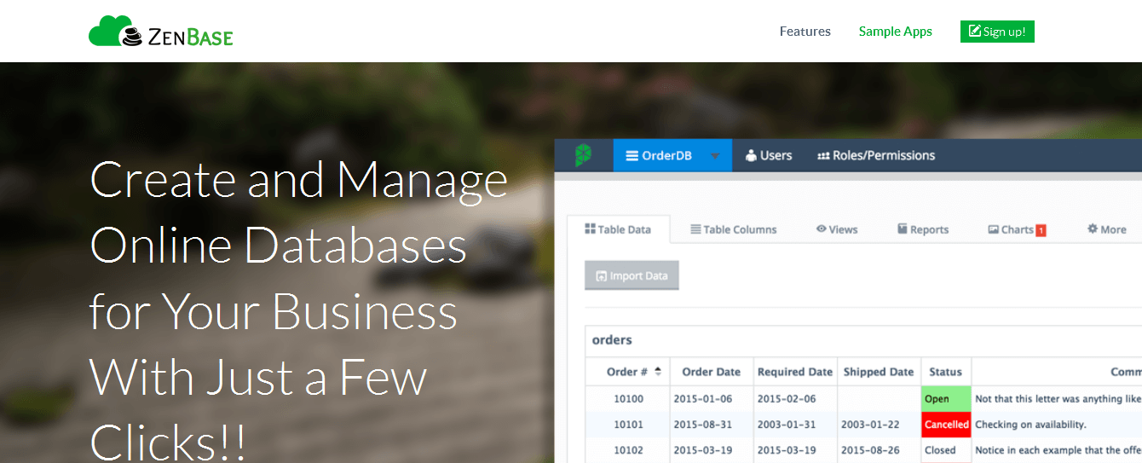Sort by the Order # column arrows
The height and width of the screenshot is (463, 1142).
point(657,371)
